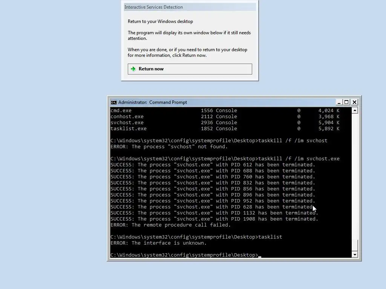
Task: Click the success line for PID 1132
Action: coord(214,213)
